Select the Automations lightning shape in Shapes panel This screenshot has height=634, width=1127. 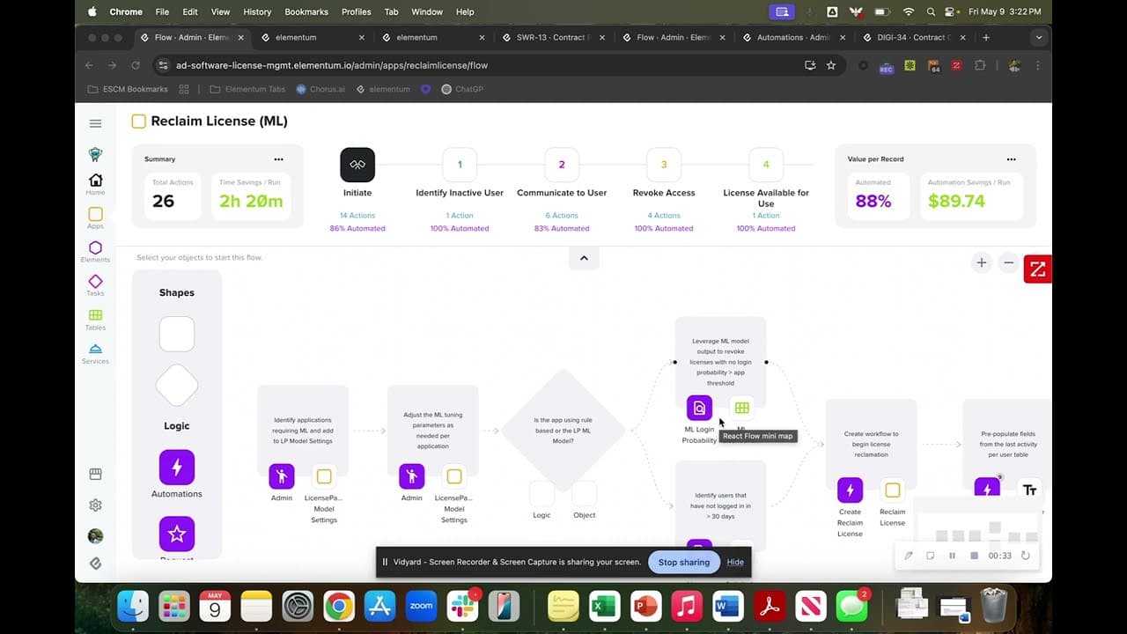pyautogui.click(x=176, y=467)
